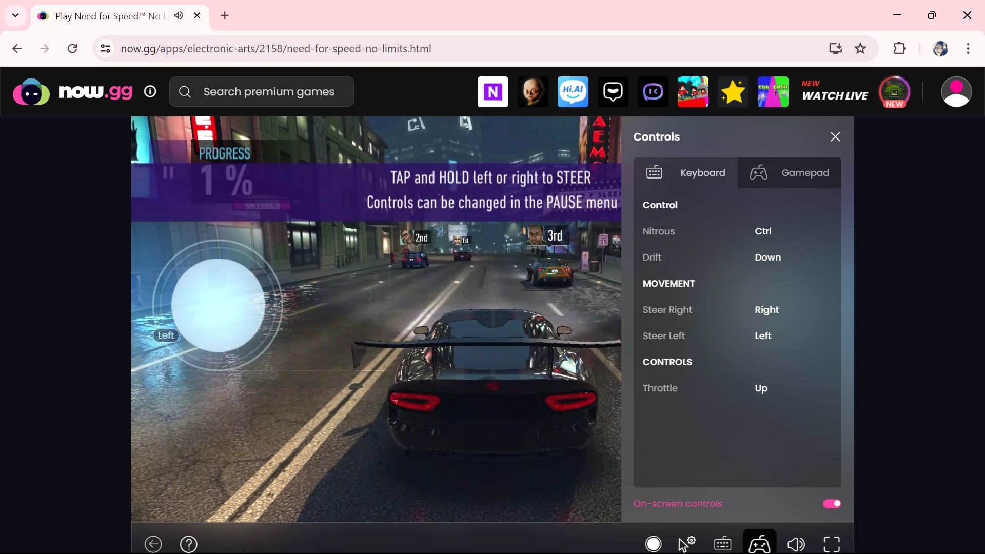Mute the browser tab audio icon
The height and width of the screenshot is (554, 985).
(x=179, y=15)
